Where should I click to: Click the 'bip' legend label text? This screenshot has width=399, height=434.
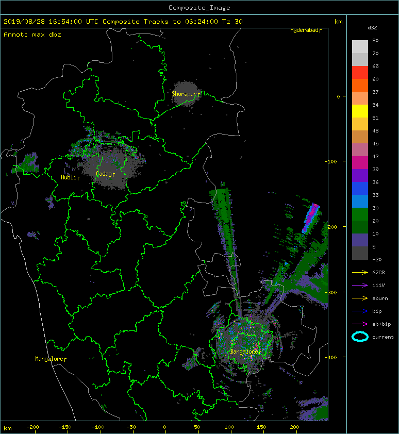[x=377, y=311]
